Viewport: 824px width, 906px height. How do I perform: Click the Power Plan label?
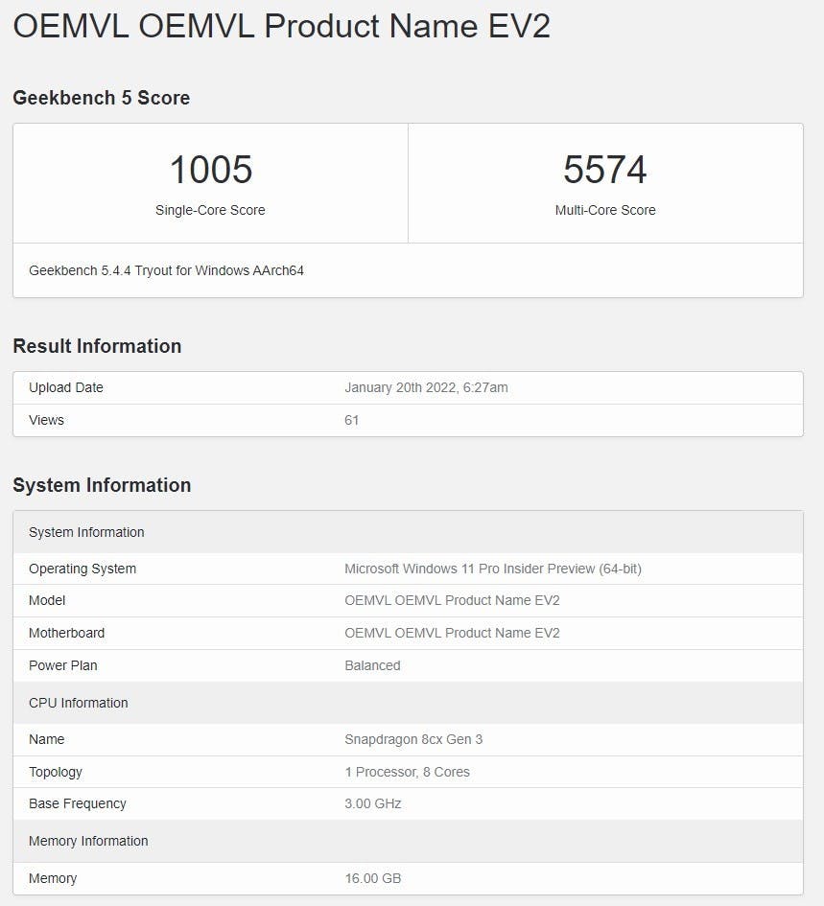click(x=63, y=665)
